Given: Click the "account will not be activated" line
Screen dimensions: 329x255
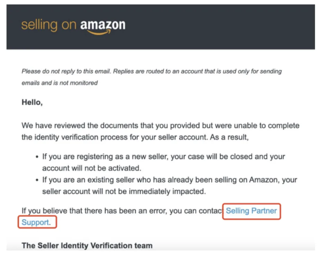Looking at the screenshot, I should tap(92, 168).
